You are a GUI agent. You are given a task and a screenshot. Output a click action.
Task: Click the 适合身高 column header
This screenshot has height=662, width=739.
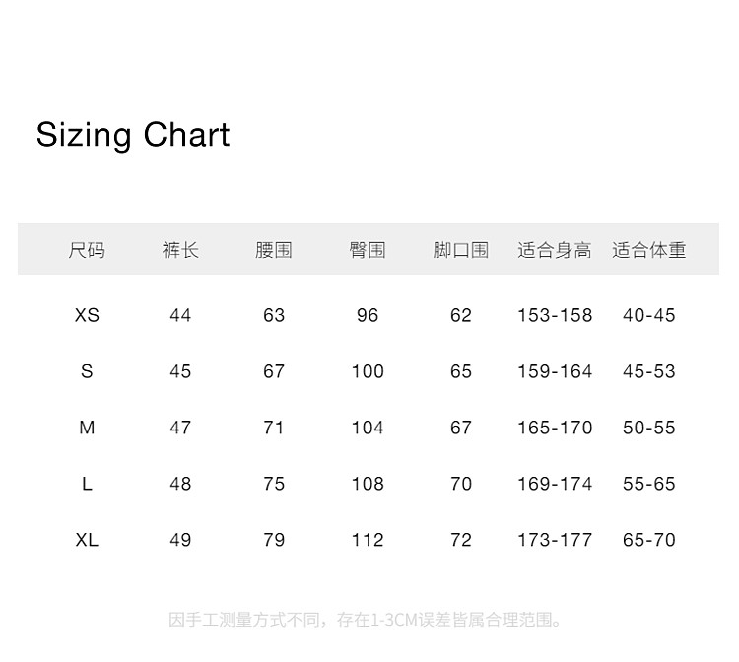555,250
